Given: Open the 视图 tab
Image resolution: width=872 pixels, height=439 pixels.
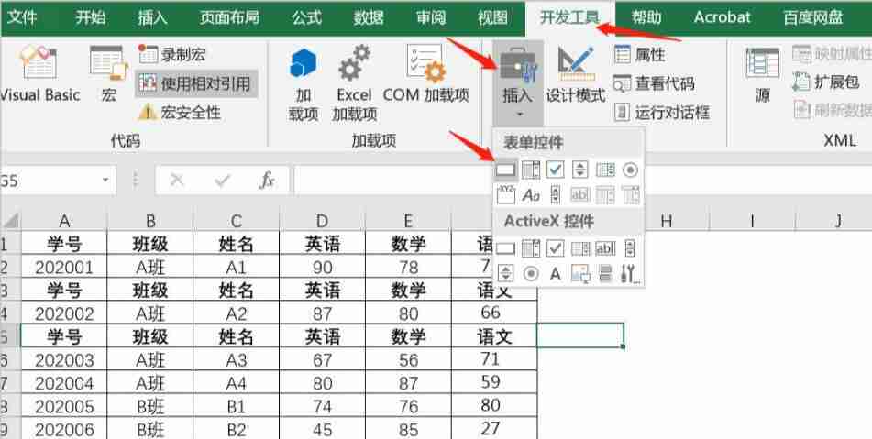Looking at the screenshot, I should 492,17.
